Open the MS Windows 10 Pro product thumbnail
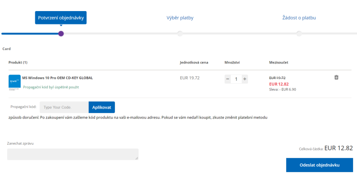 (x=14, y=83)
